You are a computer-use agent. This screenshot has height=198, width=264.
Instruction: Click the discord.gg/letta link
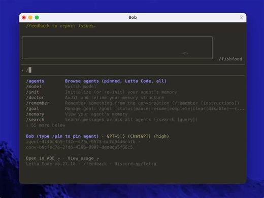click(135, 164)
